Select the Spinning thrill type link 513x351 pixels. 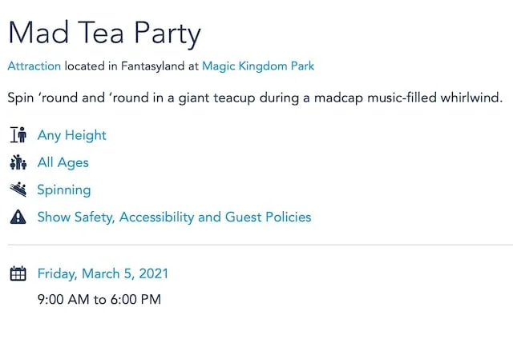point(64,190)
